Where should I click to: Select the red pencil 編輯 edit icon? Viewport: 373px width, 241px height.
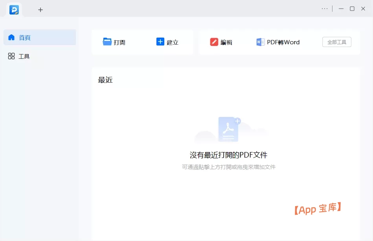(x=214, y=42)
